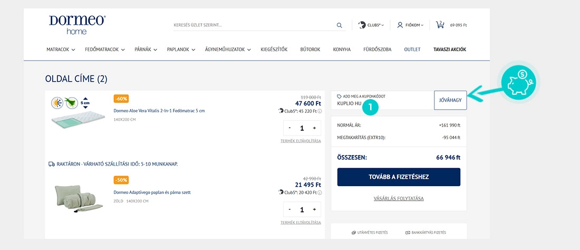Click the Bankkártyás fizetés card icon
Image resolution: width=580 pixels, height=250 pixels.
(x=408, y=233)
